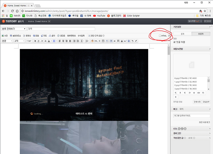Image resolution: width=213 pixels, height=154 pixels.
Task: Redo the last edit
Action: pos(136,41)
